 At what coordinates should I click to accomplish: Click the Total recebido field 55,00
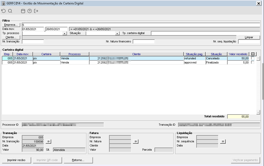[x=238, y=117]
